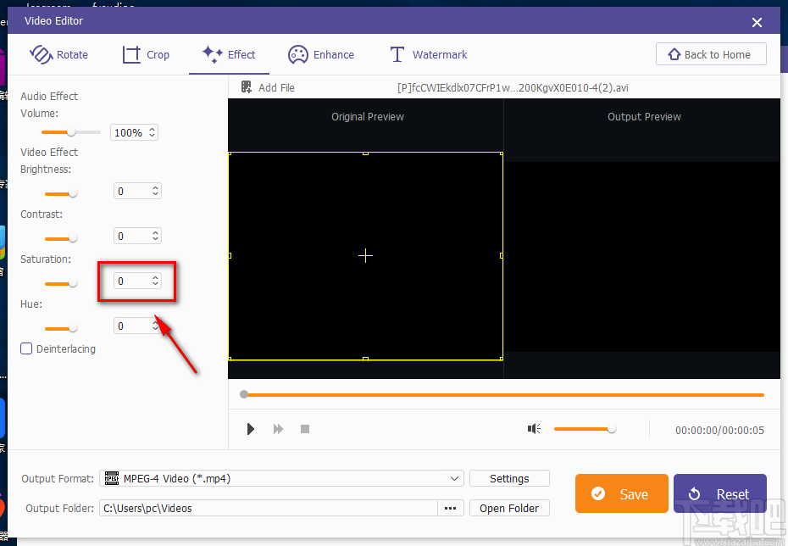This screenshot has height=546, width=788.
Task: Click the video timeline seek bar
Action: (x=503, y=395)
